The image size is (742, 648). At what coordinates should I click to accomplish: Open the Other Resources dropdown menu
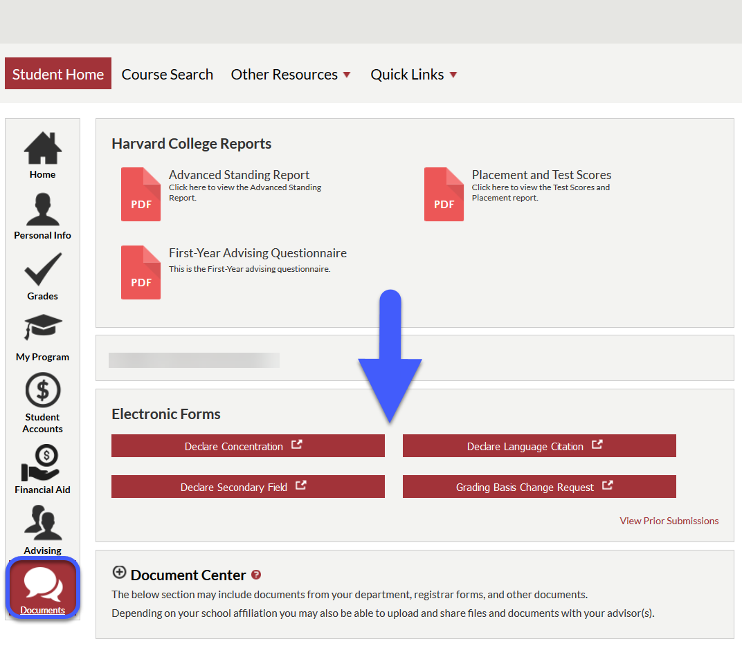(291, 75)
